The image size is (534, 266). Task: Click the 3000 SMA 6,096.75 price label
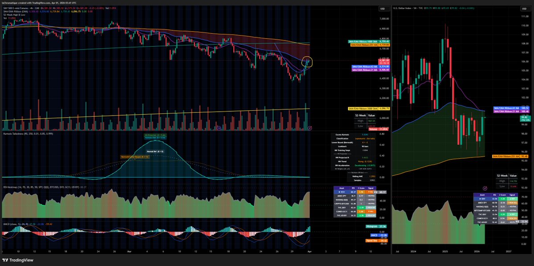pyautogui.click(x=369, y=109)
